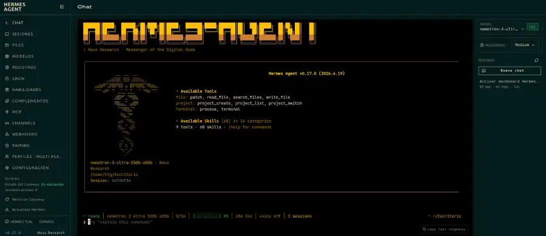Refresh the Sesiones list icon

[x=537, y=60]
